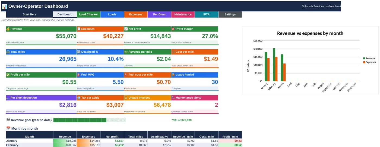
Task: Click the March expenses bar in chart
Action: [x=284, y=72]
